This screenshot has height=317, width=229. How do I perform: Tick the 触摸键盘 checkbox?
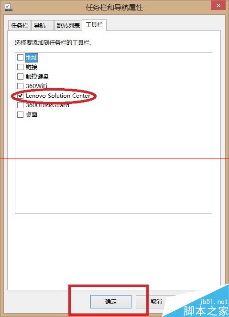point(20,76)
